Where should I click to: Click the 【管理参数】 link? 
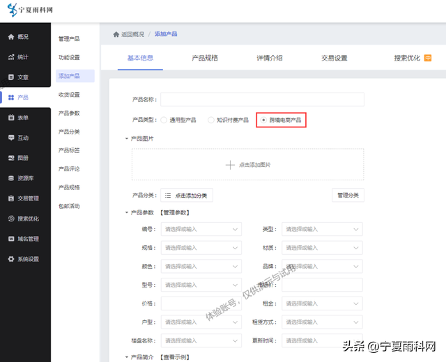(x=175, y=212)
